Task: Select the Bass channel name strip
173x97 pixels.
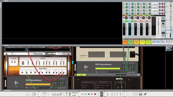Action: pyautogui.click(x=137, y=42)
